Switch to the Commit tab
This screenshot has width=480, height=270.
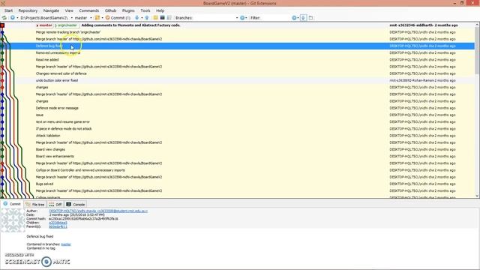(x=12, y=204)
